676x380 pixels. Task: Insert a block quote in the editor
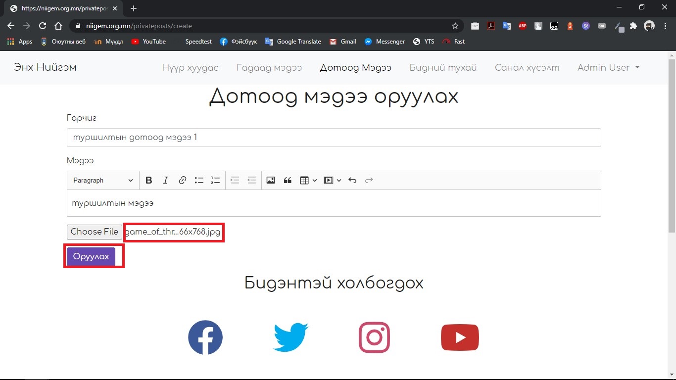click(x=287, y=181)
